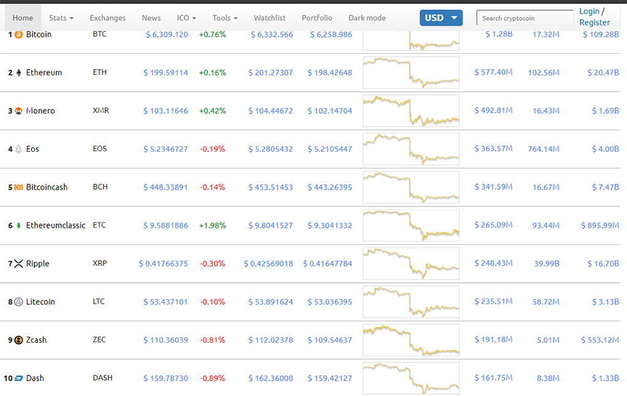Click the Bitcoin coin logo

pos(17,34)
